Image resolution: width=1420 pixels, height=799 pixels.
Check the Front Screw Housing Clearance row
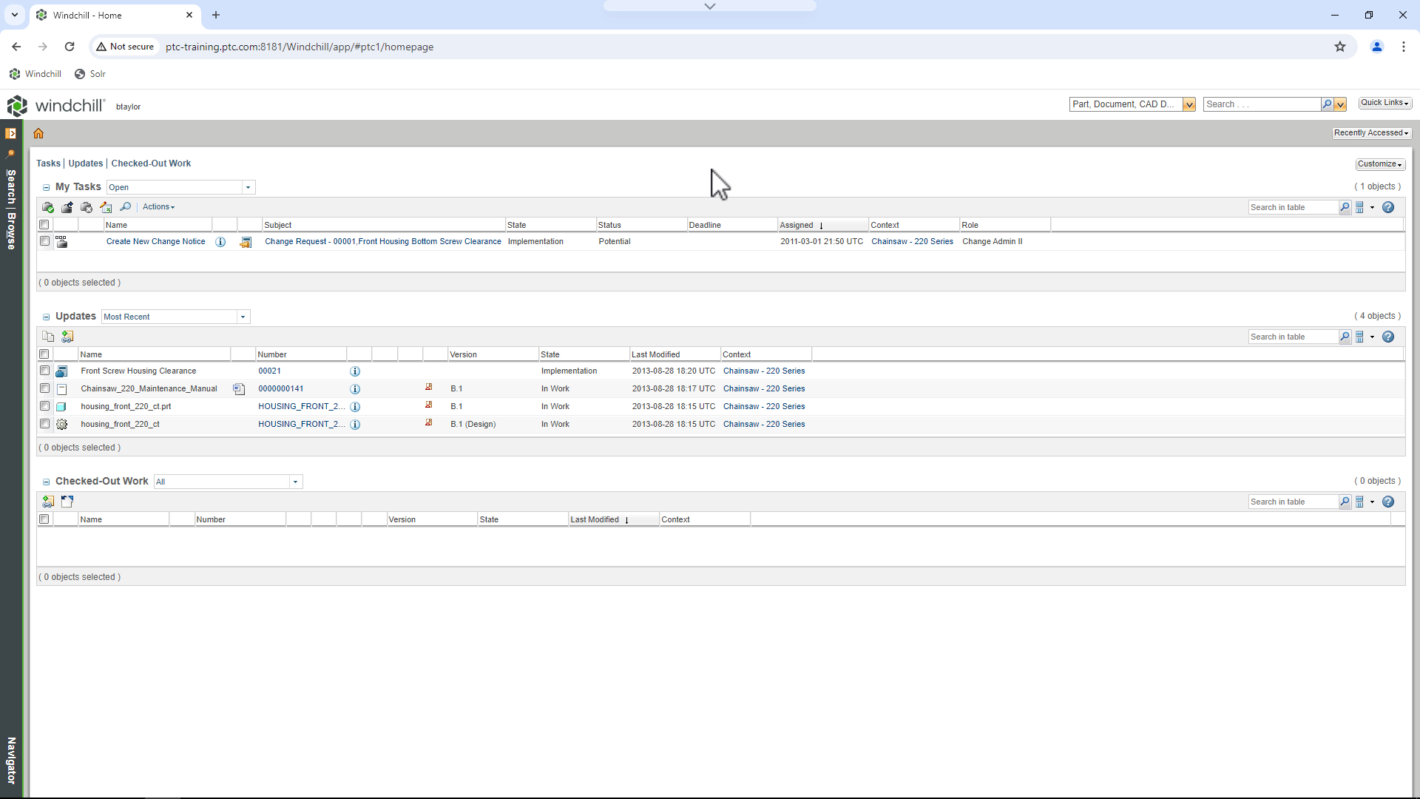tap(44, 371)
